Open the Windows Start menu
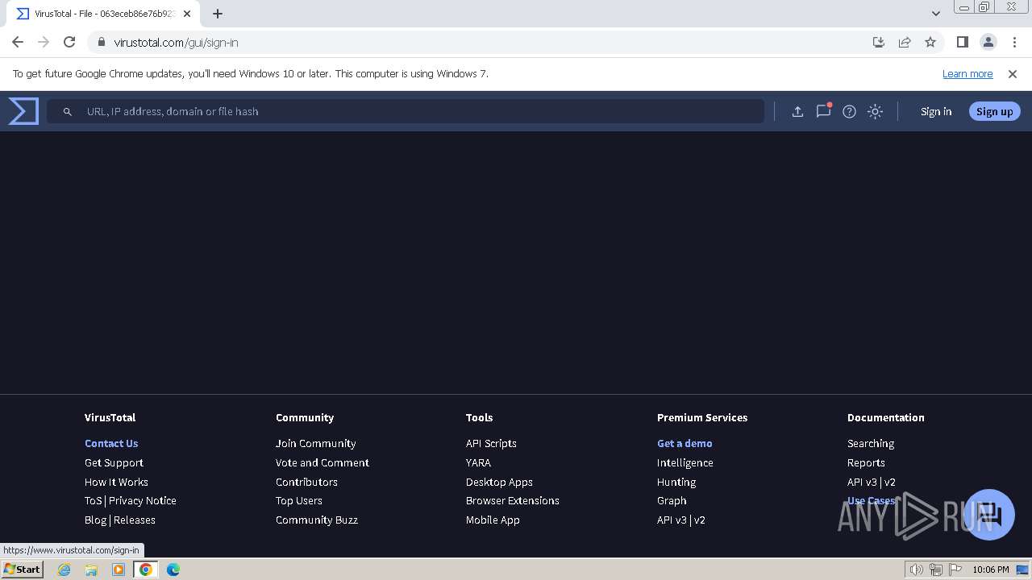Image resolution: width=1032 pixels, height=580 pixels. point(22,569)
